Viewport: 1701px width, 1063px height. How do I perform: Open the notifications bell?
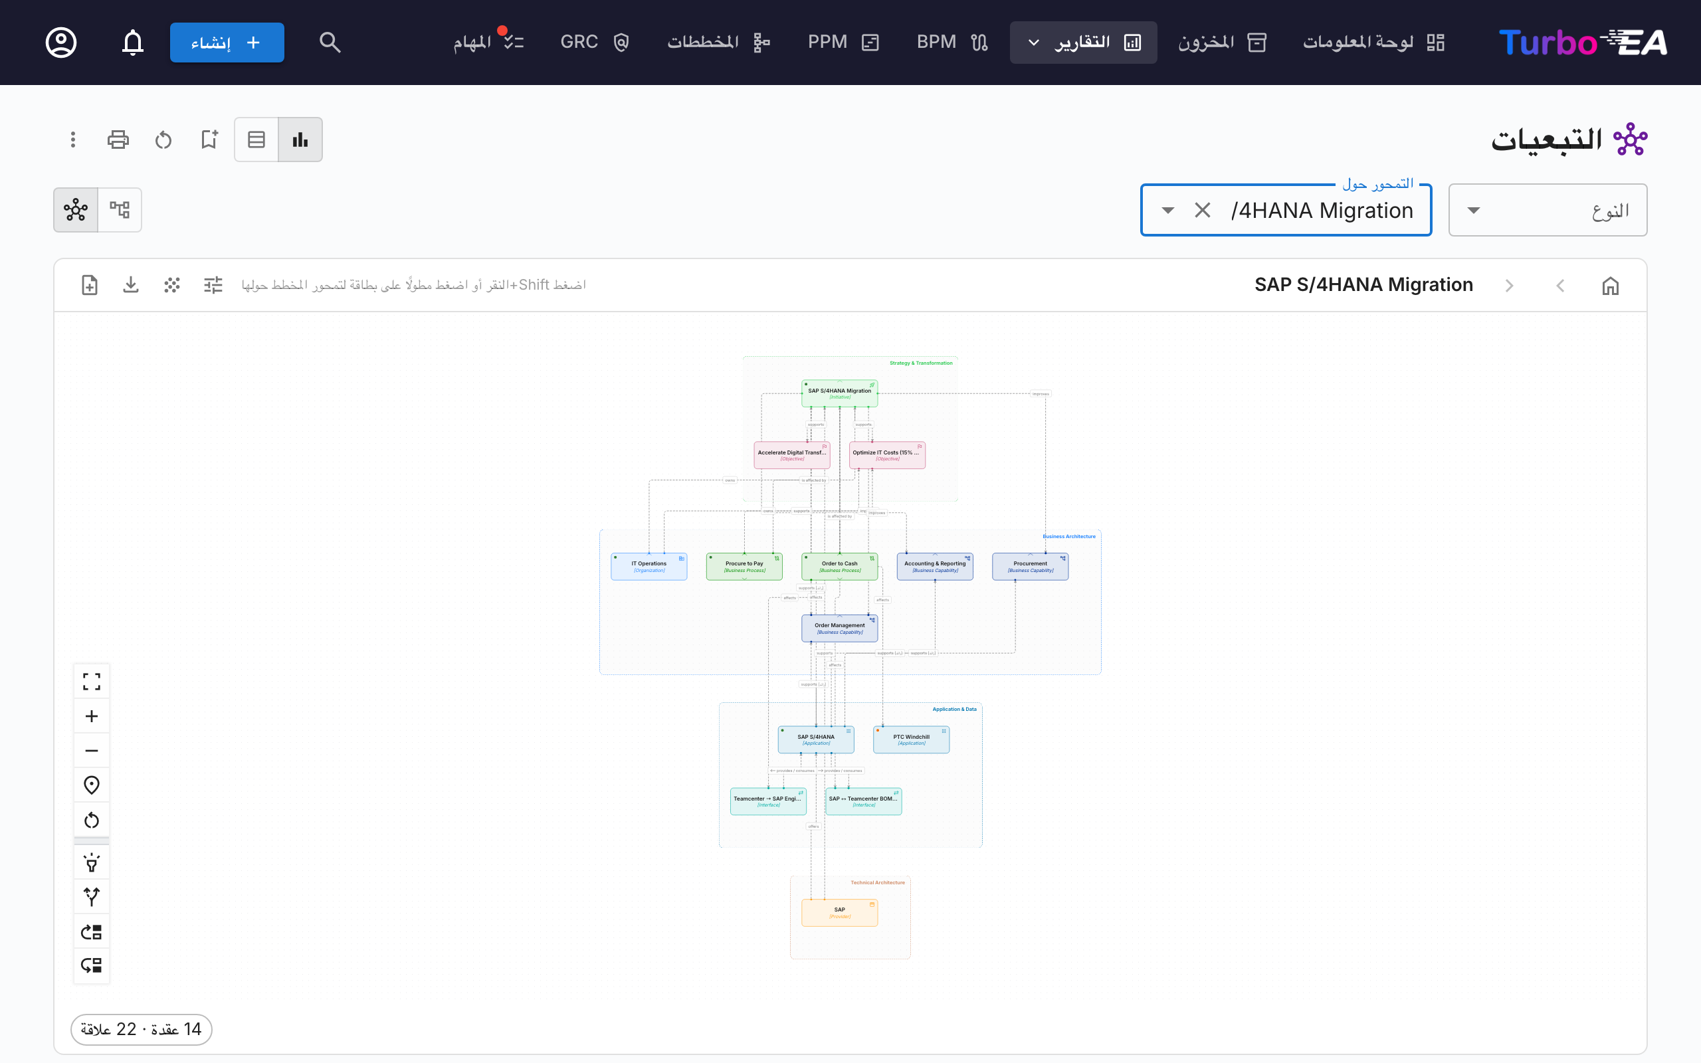point(133,42)
